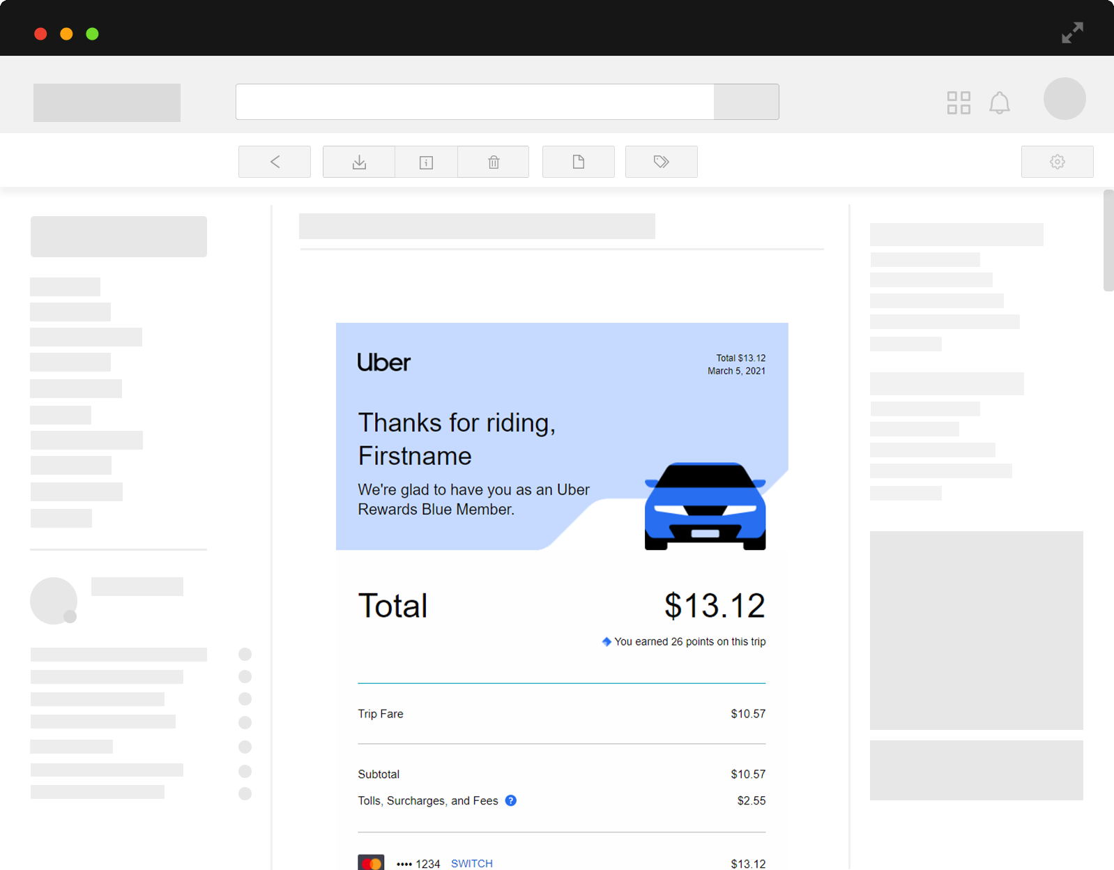
Task: Click inside the search input field
Action: 475,102
